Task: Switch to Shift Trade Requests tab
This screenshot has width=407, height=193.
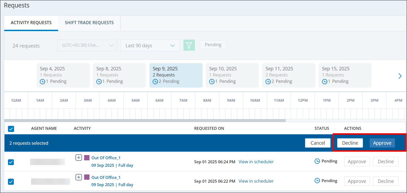Action: click(89, 23)
